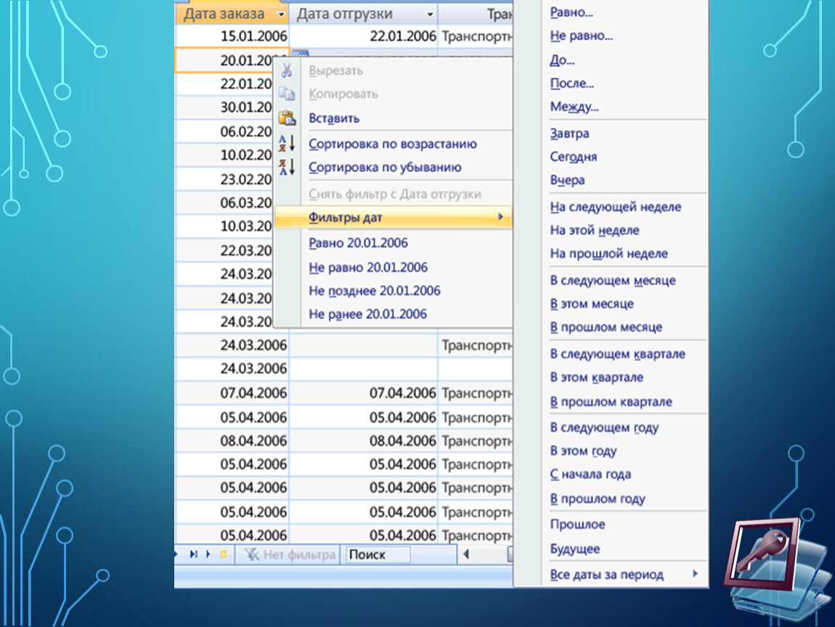
Task: Choose Равно... date filter
Action: pyautogui.click(x=571, y=12)
